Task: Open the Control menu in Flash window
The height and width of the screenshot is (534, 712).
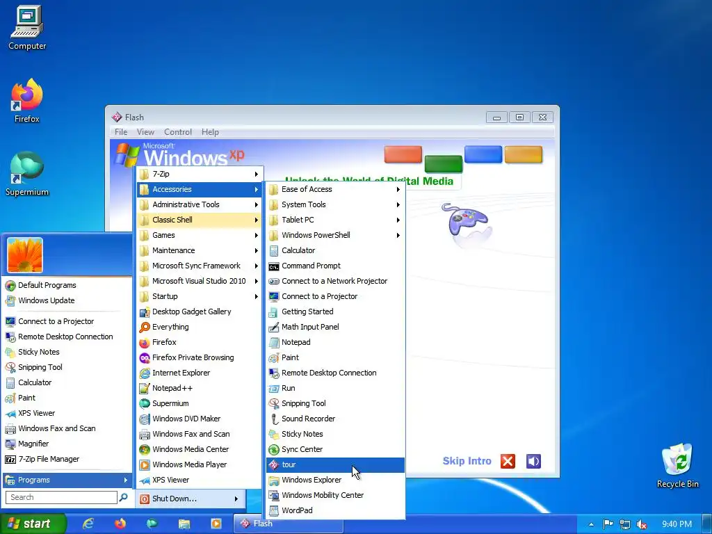Action: click(x=177, y=131)
